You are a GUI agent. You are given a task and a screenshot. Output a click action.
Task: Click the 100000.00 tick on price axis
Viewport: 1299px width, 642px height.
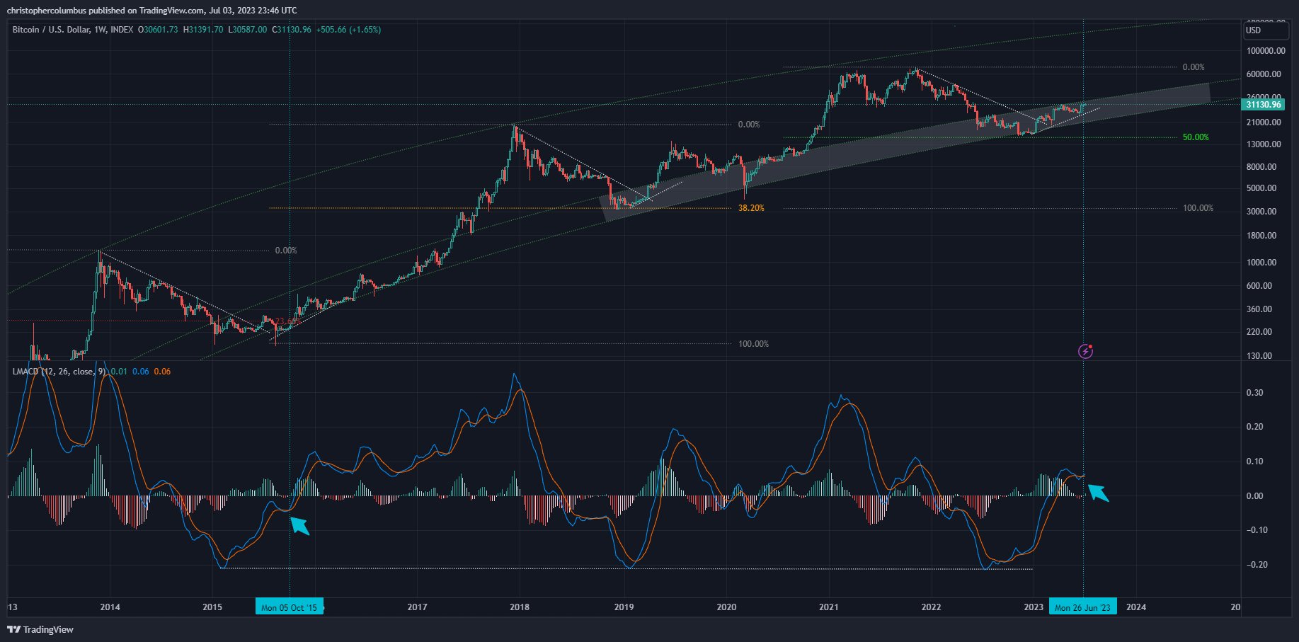[x=1266, y=51]
